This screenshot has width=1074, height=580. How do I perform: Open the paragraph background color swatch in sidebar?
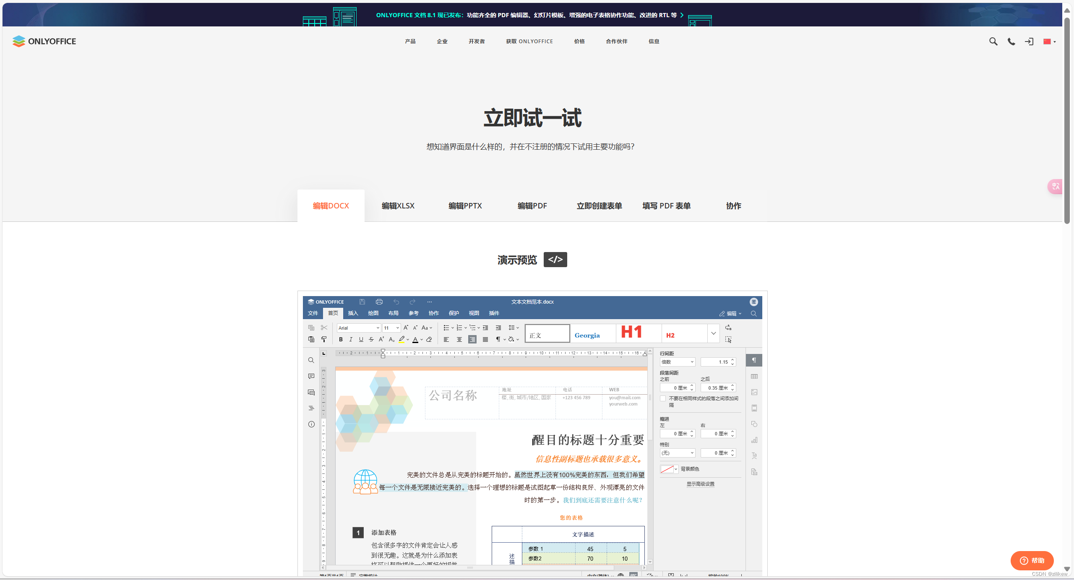pos(669,469)
